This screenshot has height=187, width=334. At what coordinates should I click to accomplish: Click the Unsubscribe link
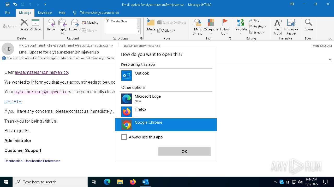pos(13,161)
